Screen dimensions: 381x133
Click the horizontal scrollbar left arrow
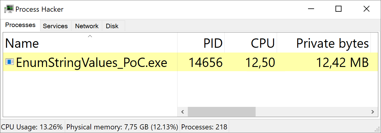[182, 112]
